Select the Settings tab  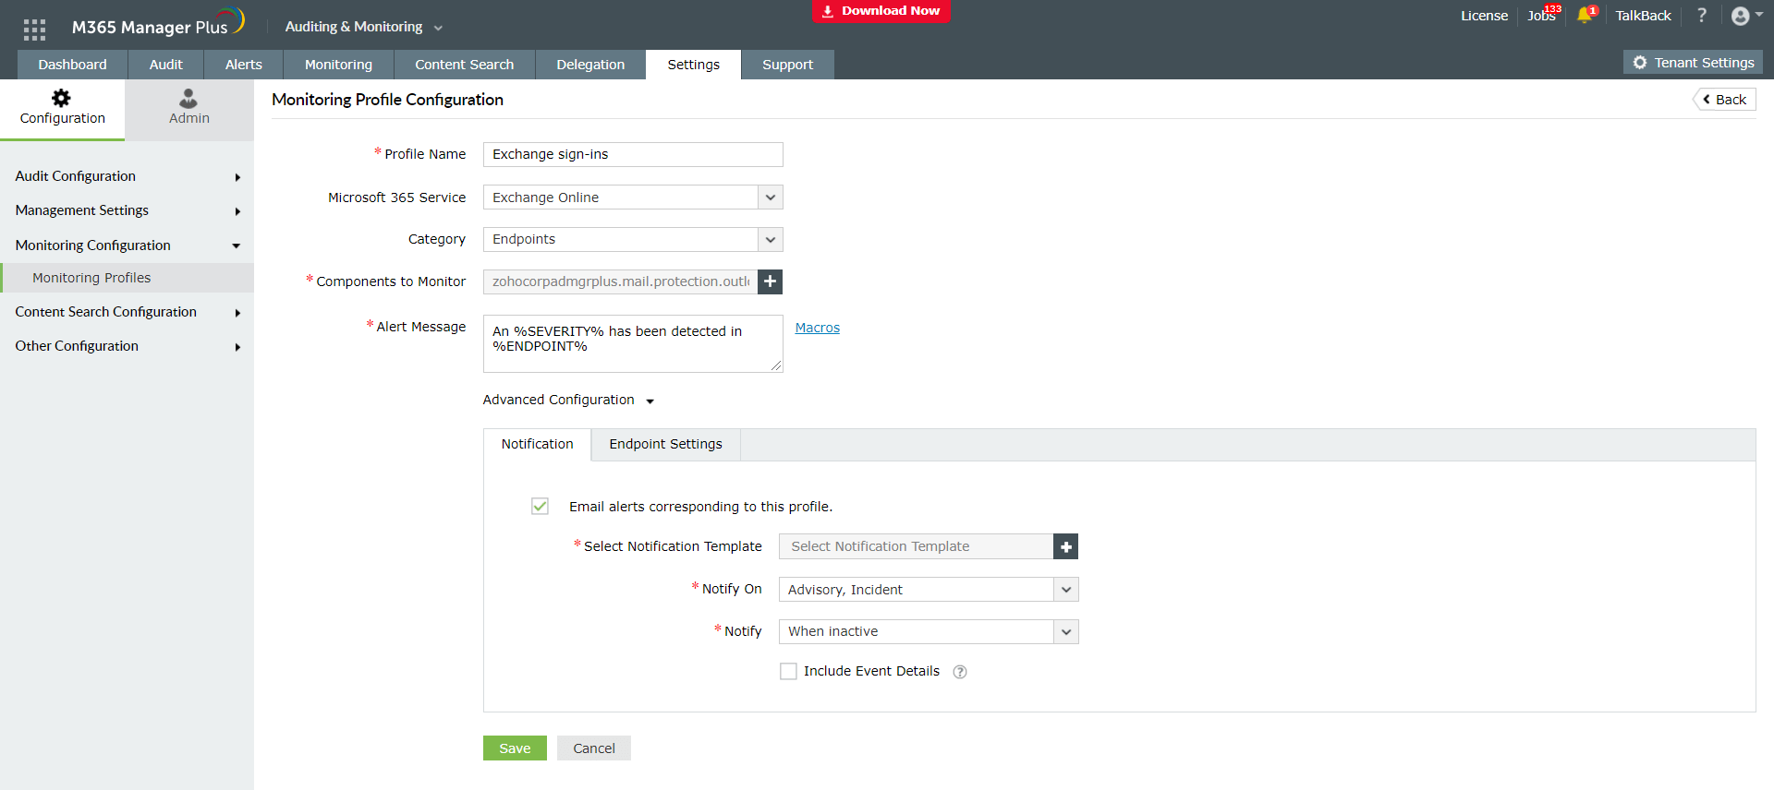[x=694, y=65]
